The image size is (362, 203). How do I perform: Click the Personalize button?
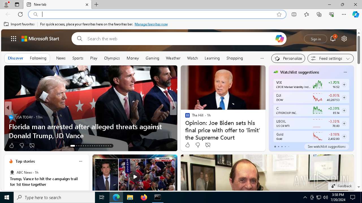coord(288,58)
